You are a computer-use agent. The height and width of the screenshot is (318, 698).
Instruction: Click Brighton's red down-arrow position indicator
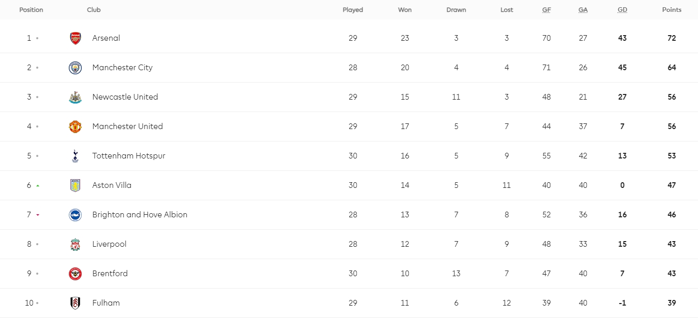click(x=38, y=215)
